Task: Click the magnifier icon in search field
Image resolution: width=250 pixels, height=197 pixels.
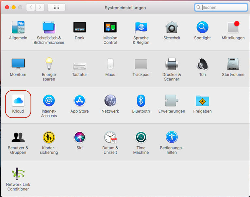Action: pos(198,7)
